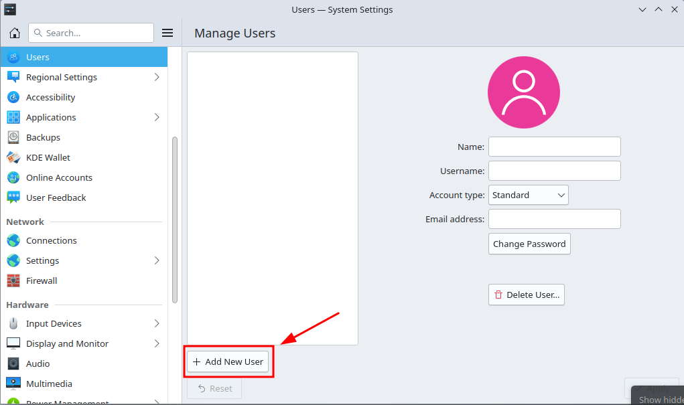Expand the Applications category chevron
Screen dimensions: 684x405
[157, 117]
